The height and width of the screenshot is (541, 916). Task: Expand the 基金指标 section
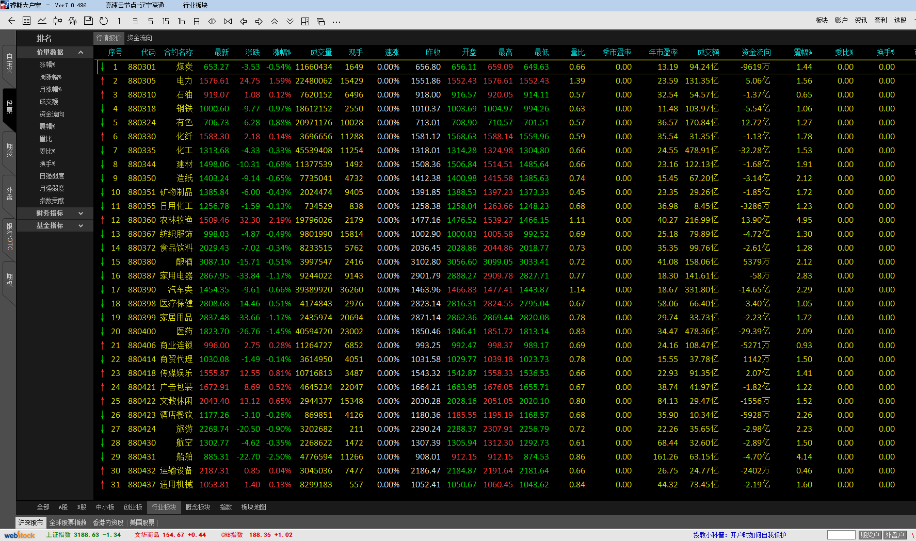coord(81,225)
